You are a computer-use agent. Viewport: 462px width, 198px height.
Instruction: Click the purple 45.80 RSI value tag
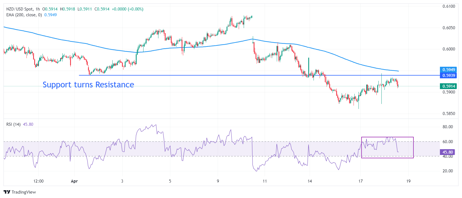click(447, 152)
